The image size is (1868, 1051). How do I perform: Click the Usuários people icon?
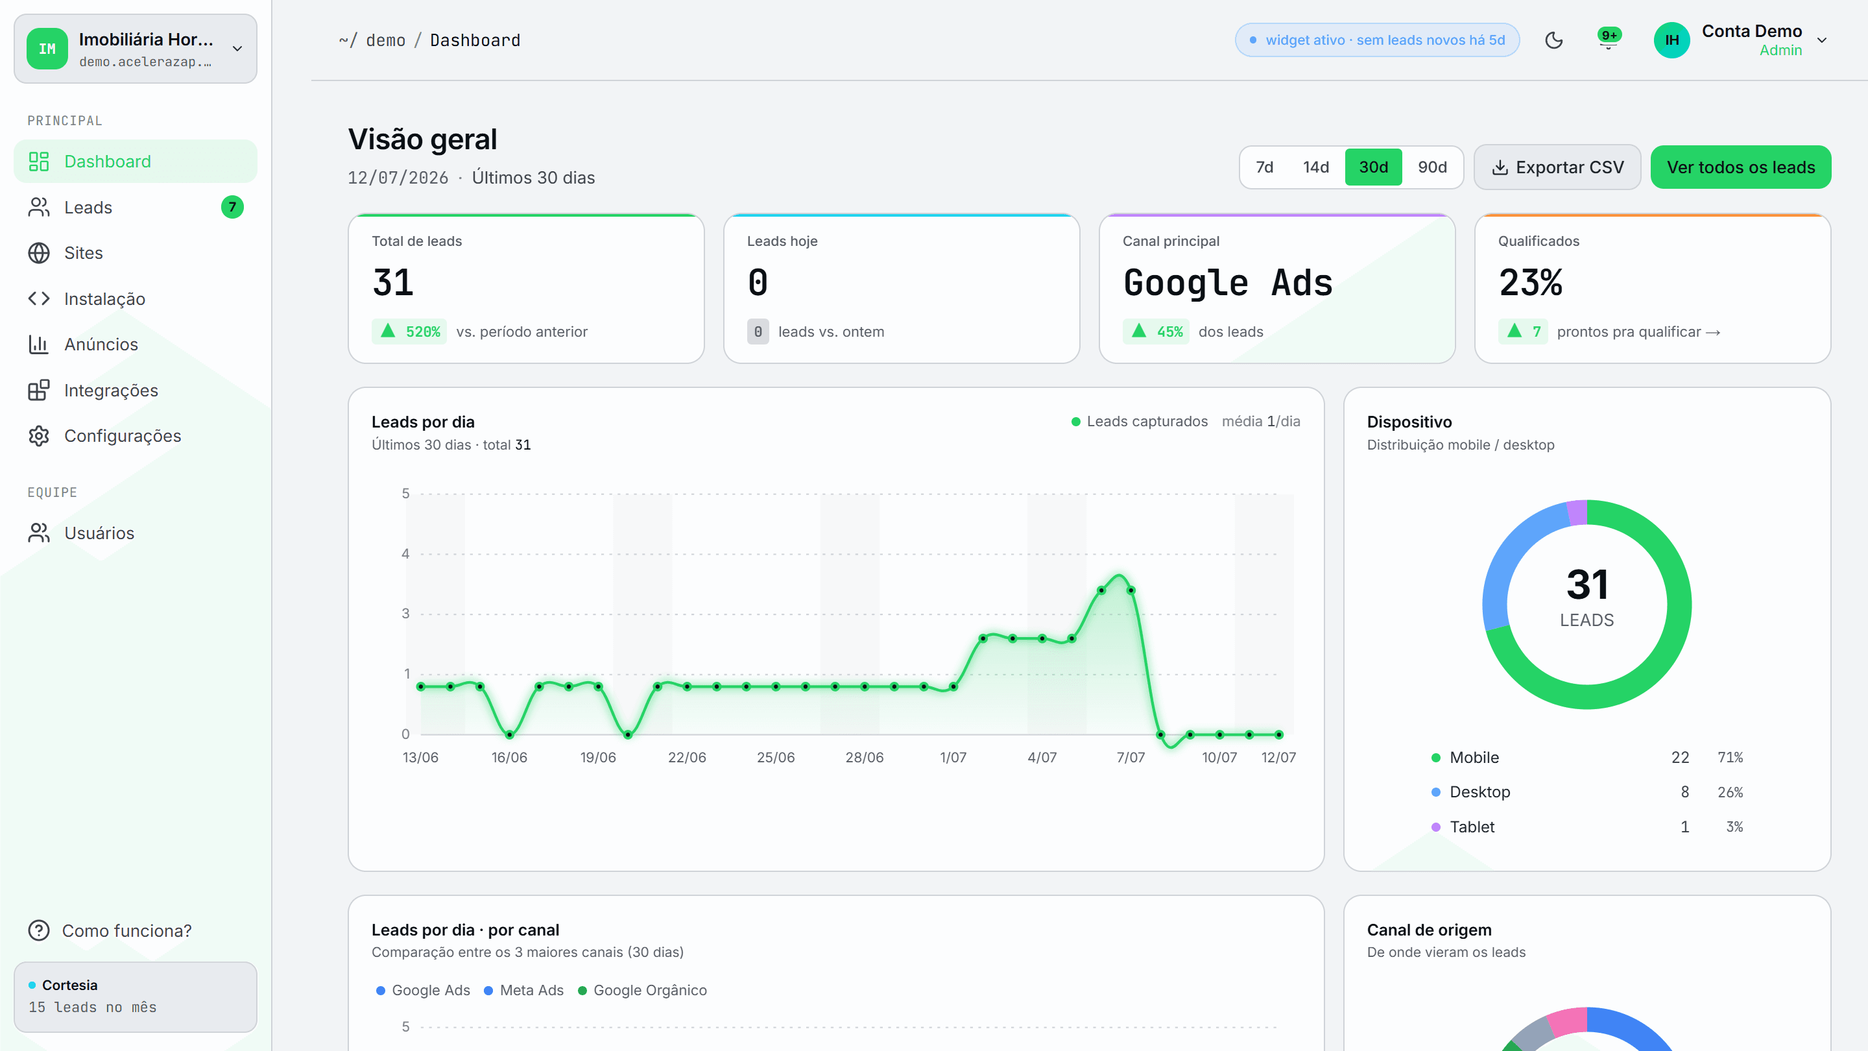(x=38, y=533)
